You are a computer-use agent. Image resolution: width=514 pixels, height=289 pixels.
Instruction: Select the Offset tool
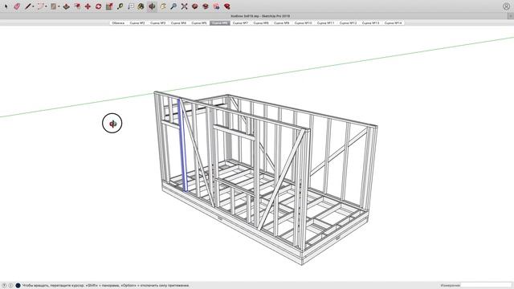77,6
